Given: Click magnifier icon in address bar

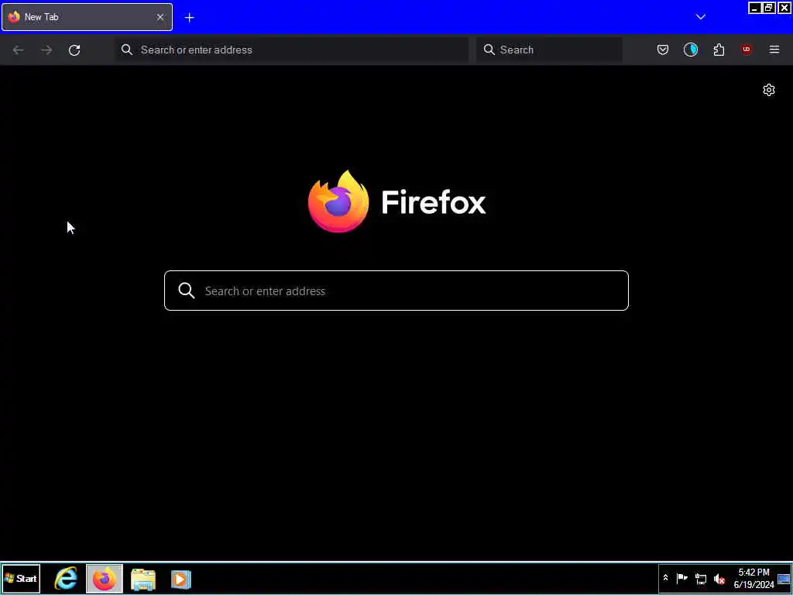Looking at the screenshot, I should pos(127,50).
